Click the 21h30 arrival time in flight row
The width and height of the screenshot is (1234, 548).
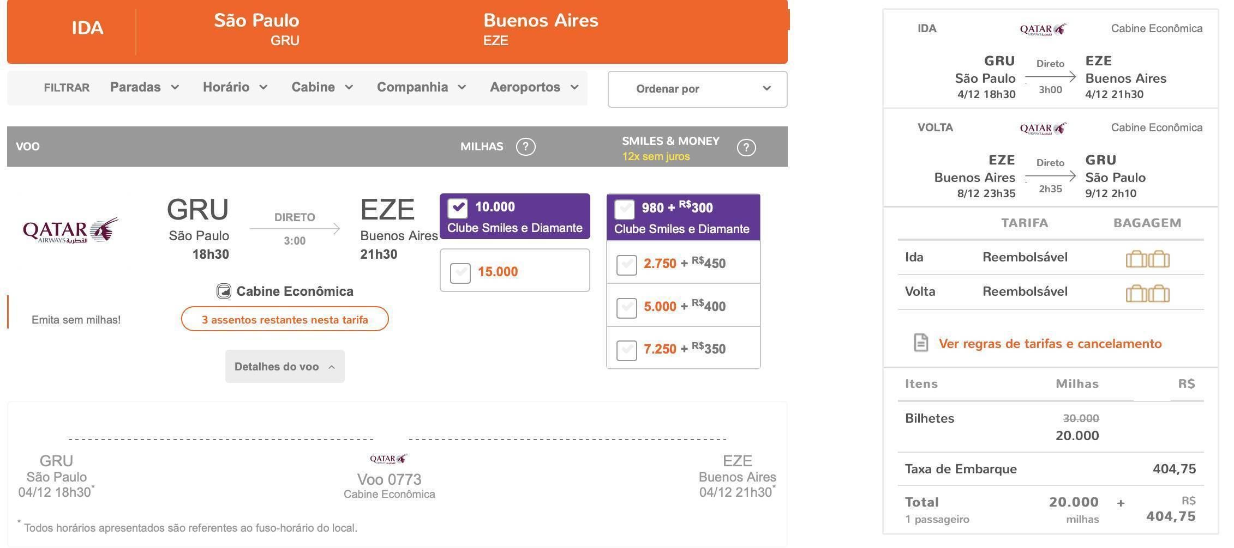pyautogui.click(x=379, y=254)
